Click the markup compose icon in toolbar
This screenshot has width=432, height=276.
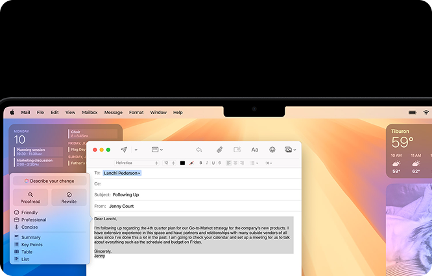(237, 150)
